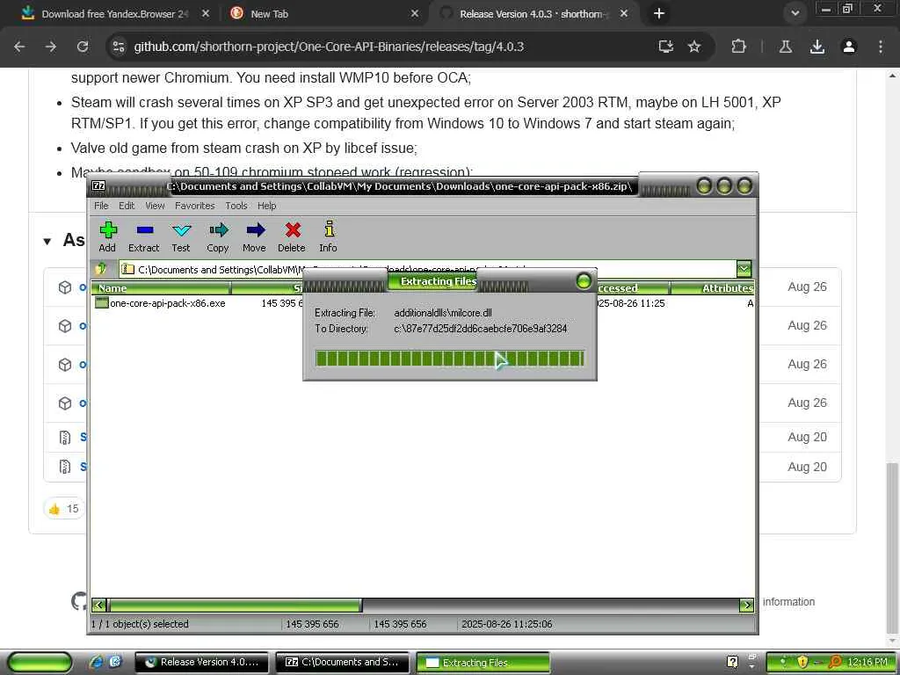Screen dimensions: 900x675
Task: Click the Windows XP Start button
Action: [40, 663]
